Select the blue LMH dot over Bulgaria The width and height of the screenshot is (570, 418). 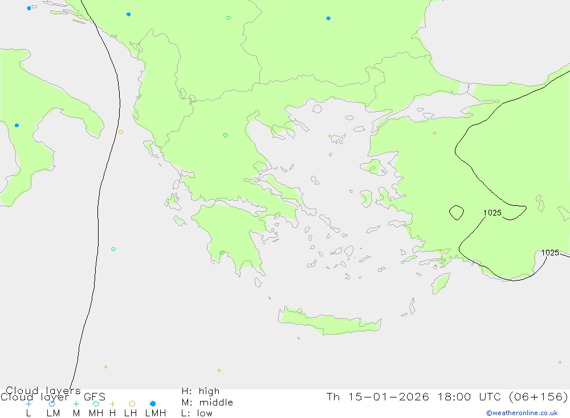click(328, 18)
